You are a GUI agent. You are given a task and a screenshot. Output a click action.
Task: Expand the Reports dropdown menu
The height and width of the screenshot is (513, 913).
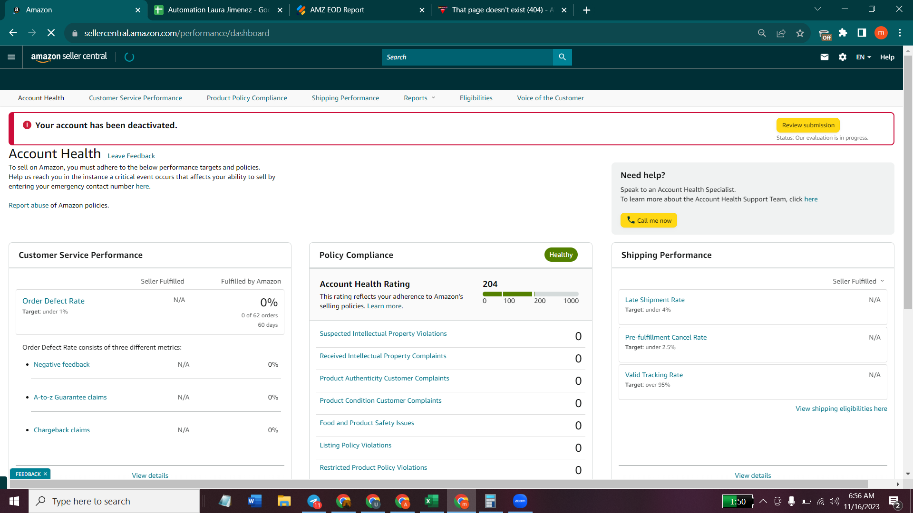pyautogui.click(x=419, y=98)
